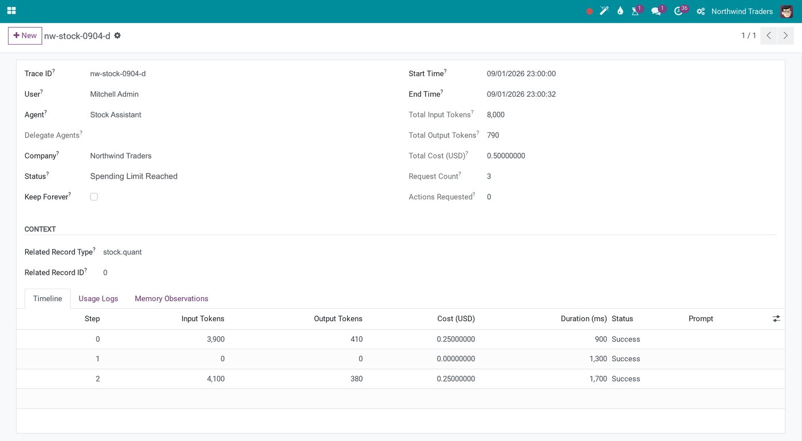Click the Request Count value 3

(x=489, y=176)
